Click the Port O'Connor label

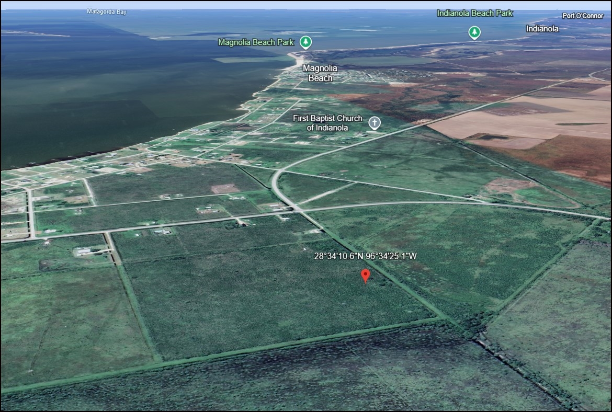click(x=582, y=16)
